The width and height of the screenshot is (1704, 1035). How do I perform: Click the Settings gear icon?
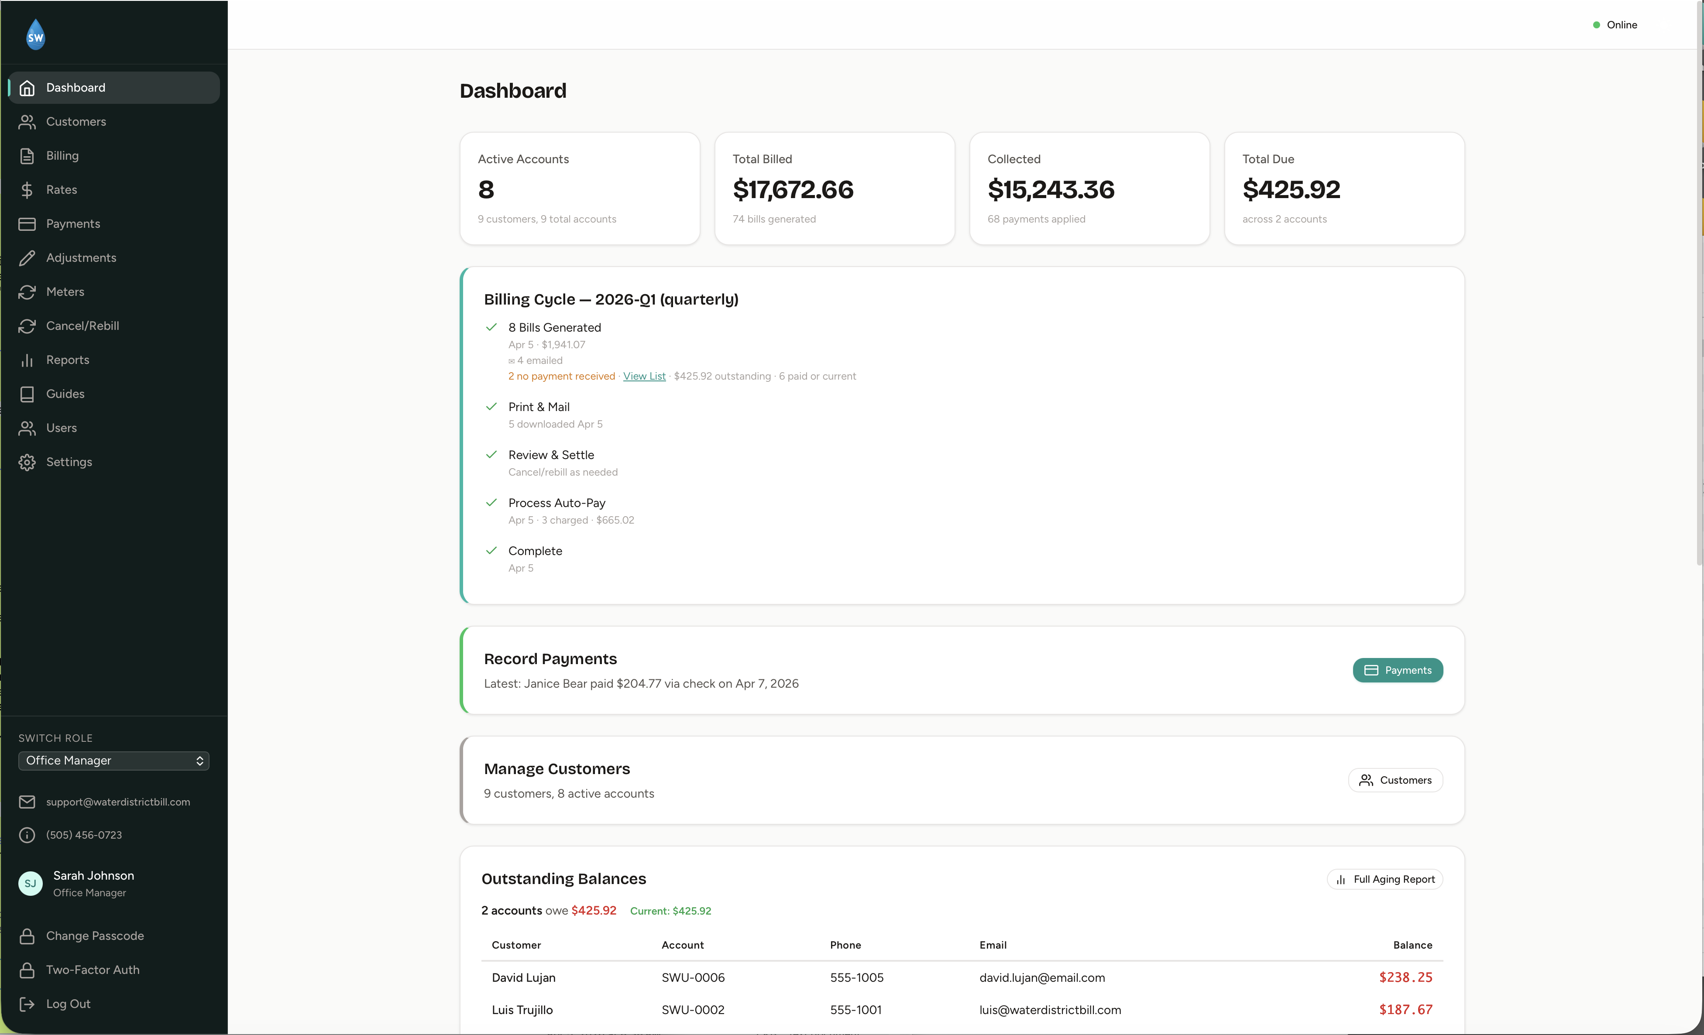point(27,462)
